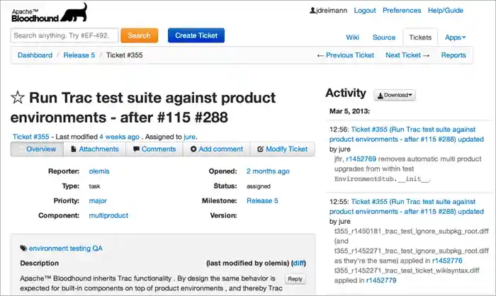Switch to the Wiki tab
Viewport: 496px width, 296px height.
(x=352, y=38)
